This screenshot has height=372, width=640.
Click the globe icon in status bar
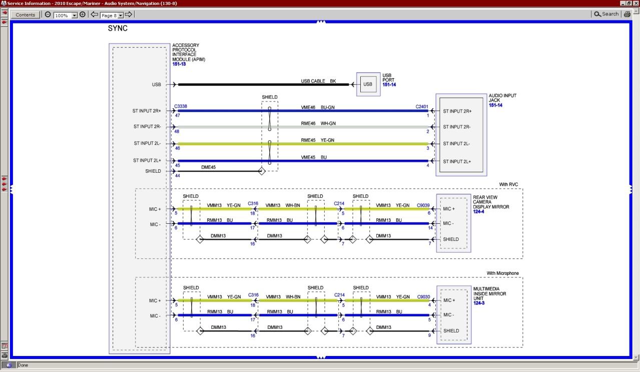coord(9,365)
